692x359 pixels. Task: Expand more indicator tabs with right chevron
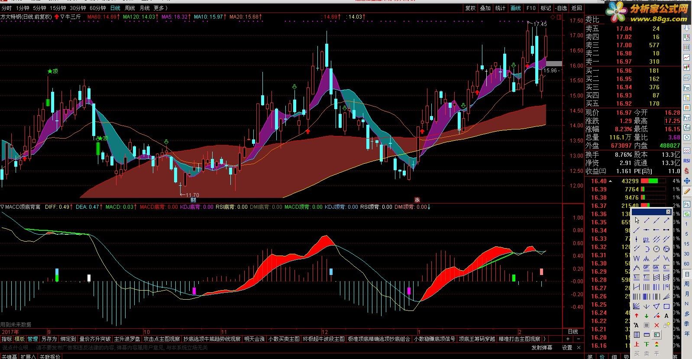[x=544, y=339]
